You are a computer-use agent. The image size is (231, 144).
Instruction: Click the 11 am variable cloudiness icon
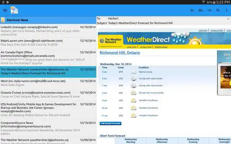(x=134, y=116)
